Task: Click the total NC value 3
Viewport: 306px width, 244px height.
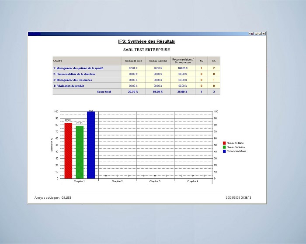Action: click(x=214, y=91)
